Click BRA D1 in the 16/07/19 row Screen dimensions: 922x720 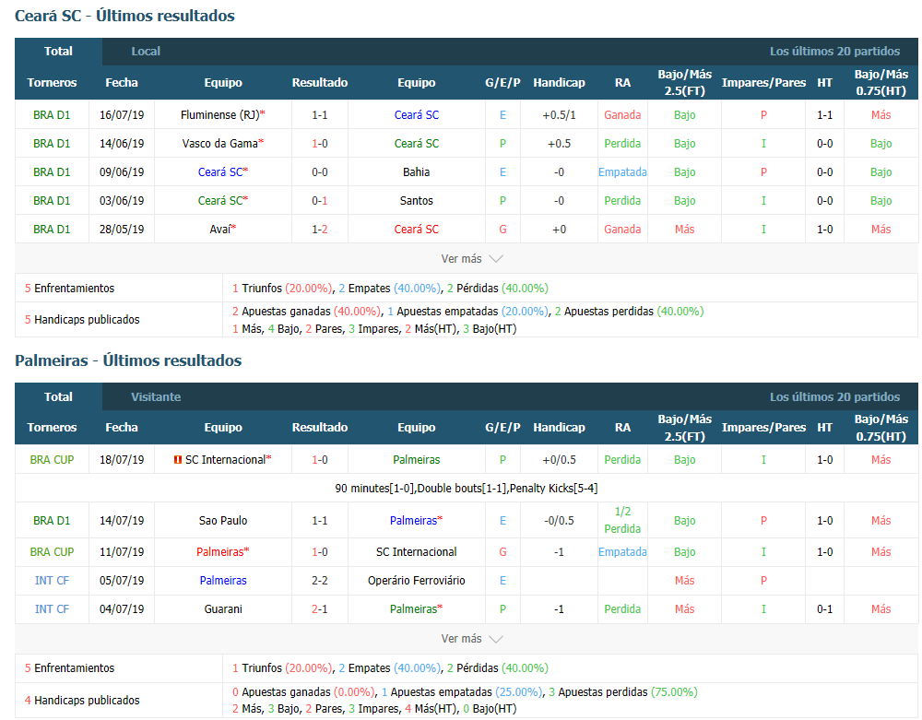tap(52, 114)
